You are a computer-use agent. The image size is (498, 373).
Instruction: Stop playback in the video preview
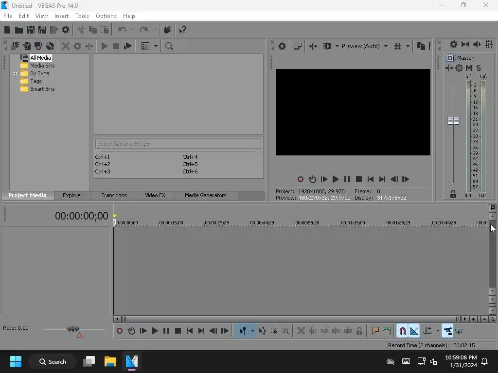[x=359, y=180]
